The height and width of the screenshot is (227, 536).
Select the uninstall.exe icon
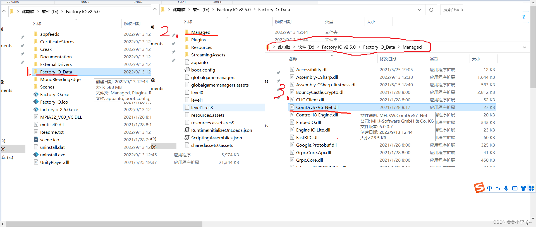(36, 155)
